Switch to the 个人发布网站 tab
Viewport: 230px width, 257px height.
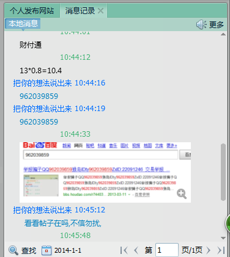coord(32,10)
